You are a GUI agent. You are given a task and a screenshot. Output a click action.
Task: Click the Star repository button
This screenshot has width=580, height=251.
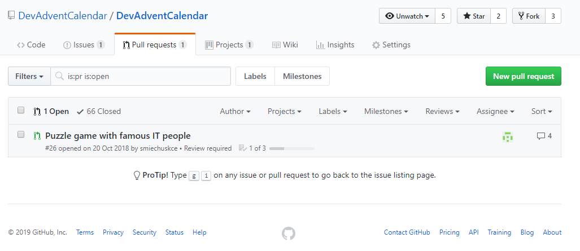click(474, 16)
